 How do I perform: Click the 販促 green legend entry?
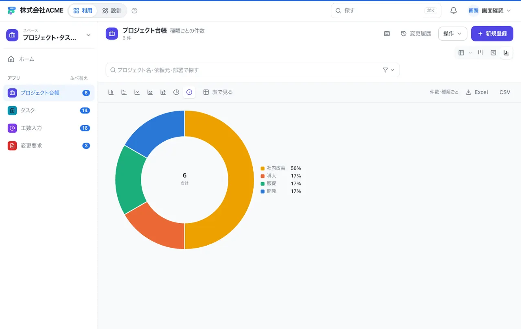(x=281, y=183)
